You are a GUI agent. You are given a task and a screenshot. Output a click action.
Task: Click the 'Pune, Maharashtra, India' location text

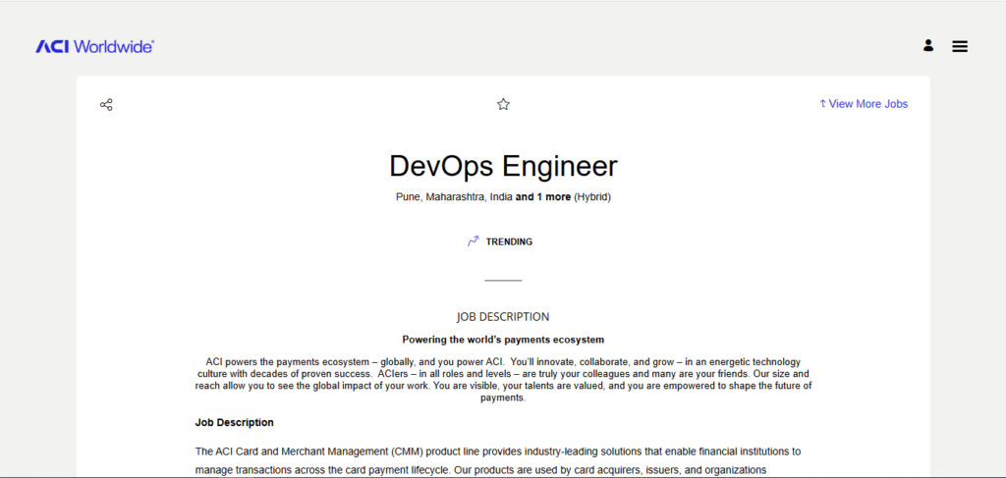pos(454,197)
